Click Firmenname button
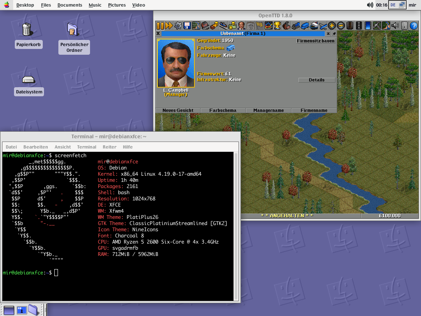Screen dimensions: 421x316 (314, 110)
